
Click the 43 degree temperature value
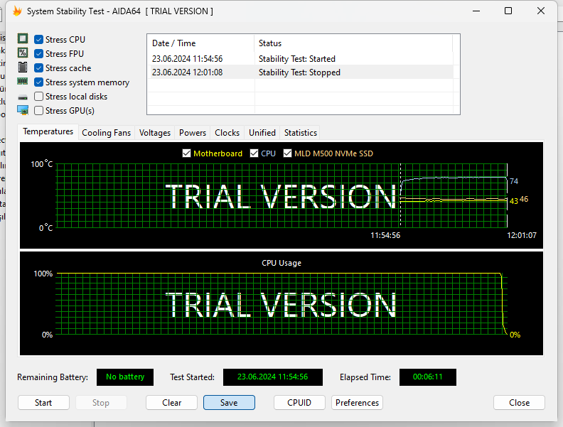click(x=514, y=201)
